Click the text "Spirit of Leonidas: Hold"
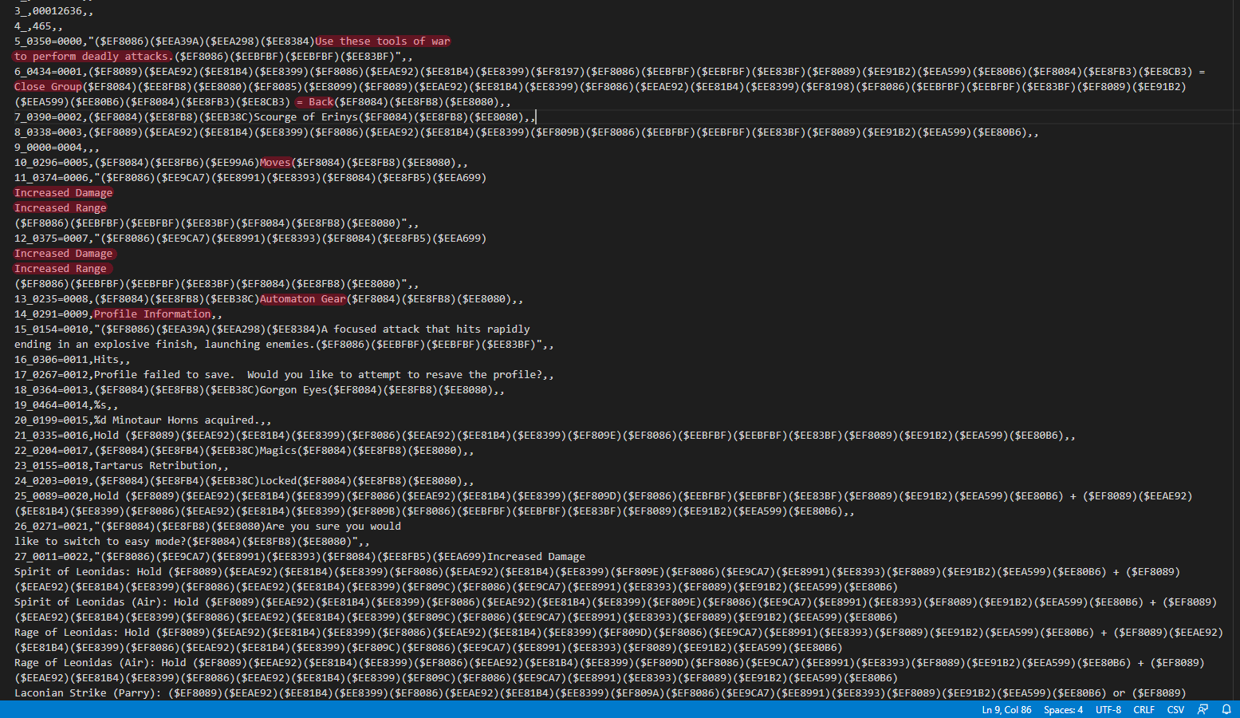 (88, 572)
